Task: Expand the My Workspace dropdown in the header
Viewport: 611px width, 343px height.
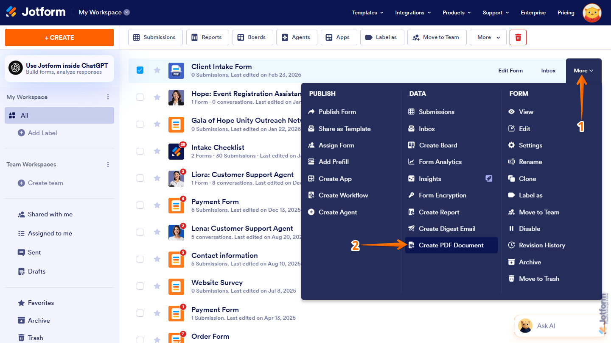Action: point(126,12)
